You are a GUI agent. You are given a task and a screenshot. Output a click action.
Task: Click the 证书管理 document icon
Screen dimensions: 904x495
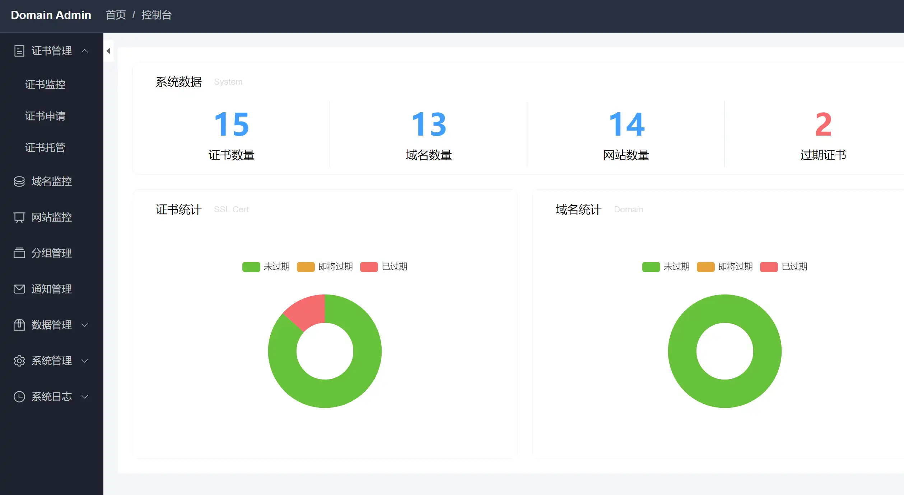[19, 51]
